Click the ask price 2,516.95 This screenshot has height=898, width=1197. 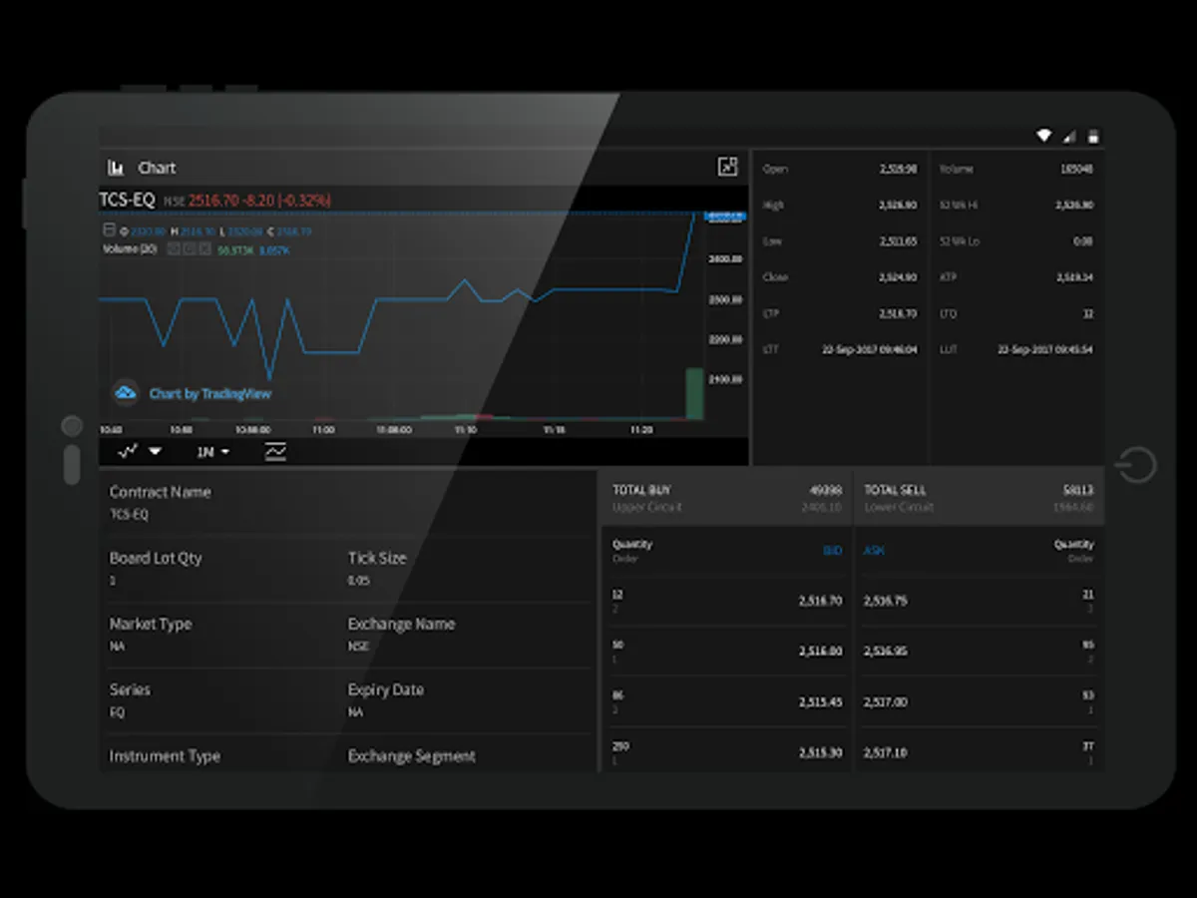886,652
